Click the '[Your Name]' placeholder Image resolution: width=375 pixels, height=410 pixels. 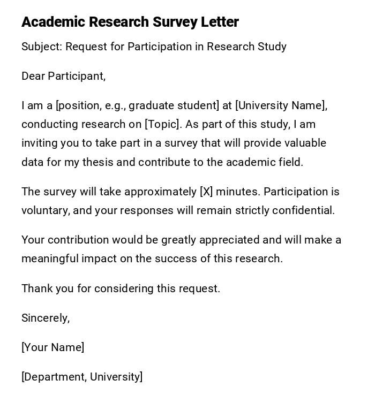52,347
